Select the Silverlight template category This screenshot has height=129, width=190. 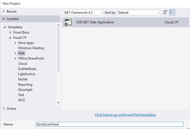coord(25,90)
